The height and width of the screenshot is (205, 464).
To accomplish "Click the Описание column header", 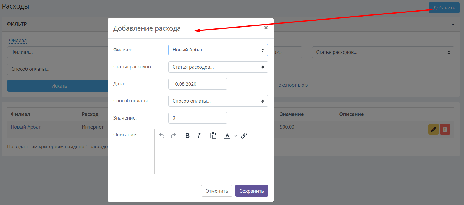I will click(x=351, y=114).
